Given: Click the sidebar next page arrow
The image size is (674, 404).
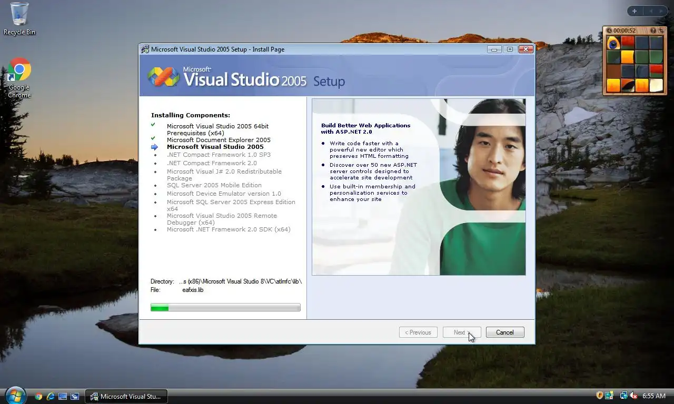Looking at the screenshot, I should (661, 11).
